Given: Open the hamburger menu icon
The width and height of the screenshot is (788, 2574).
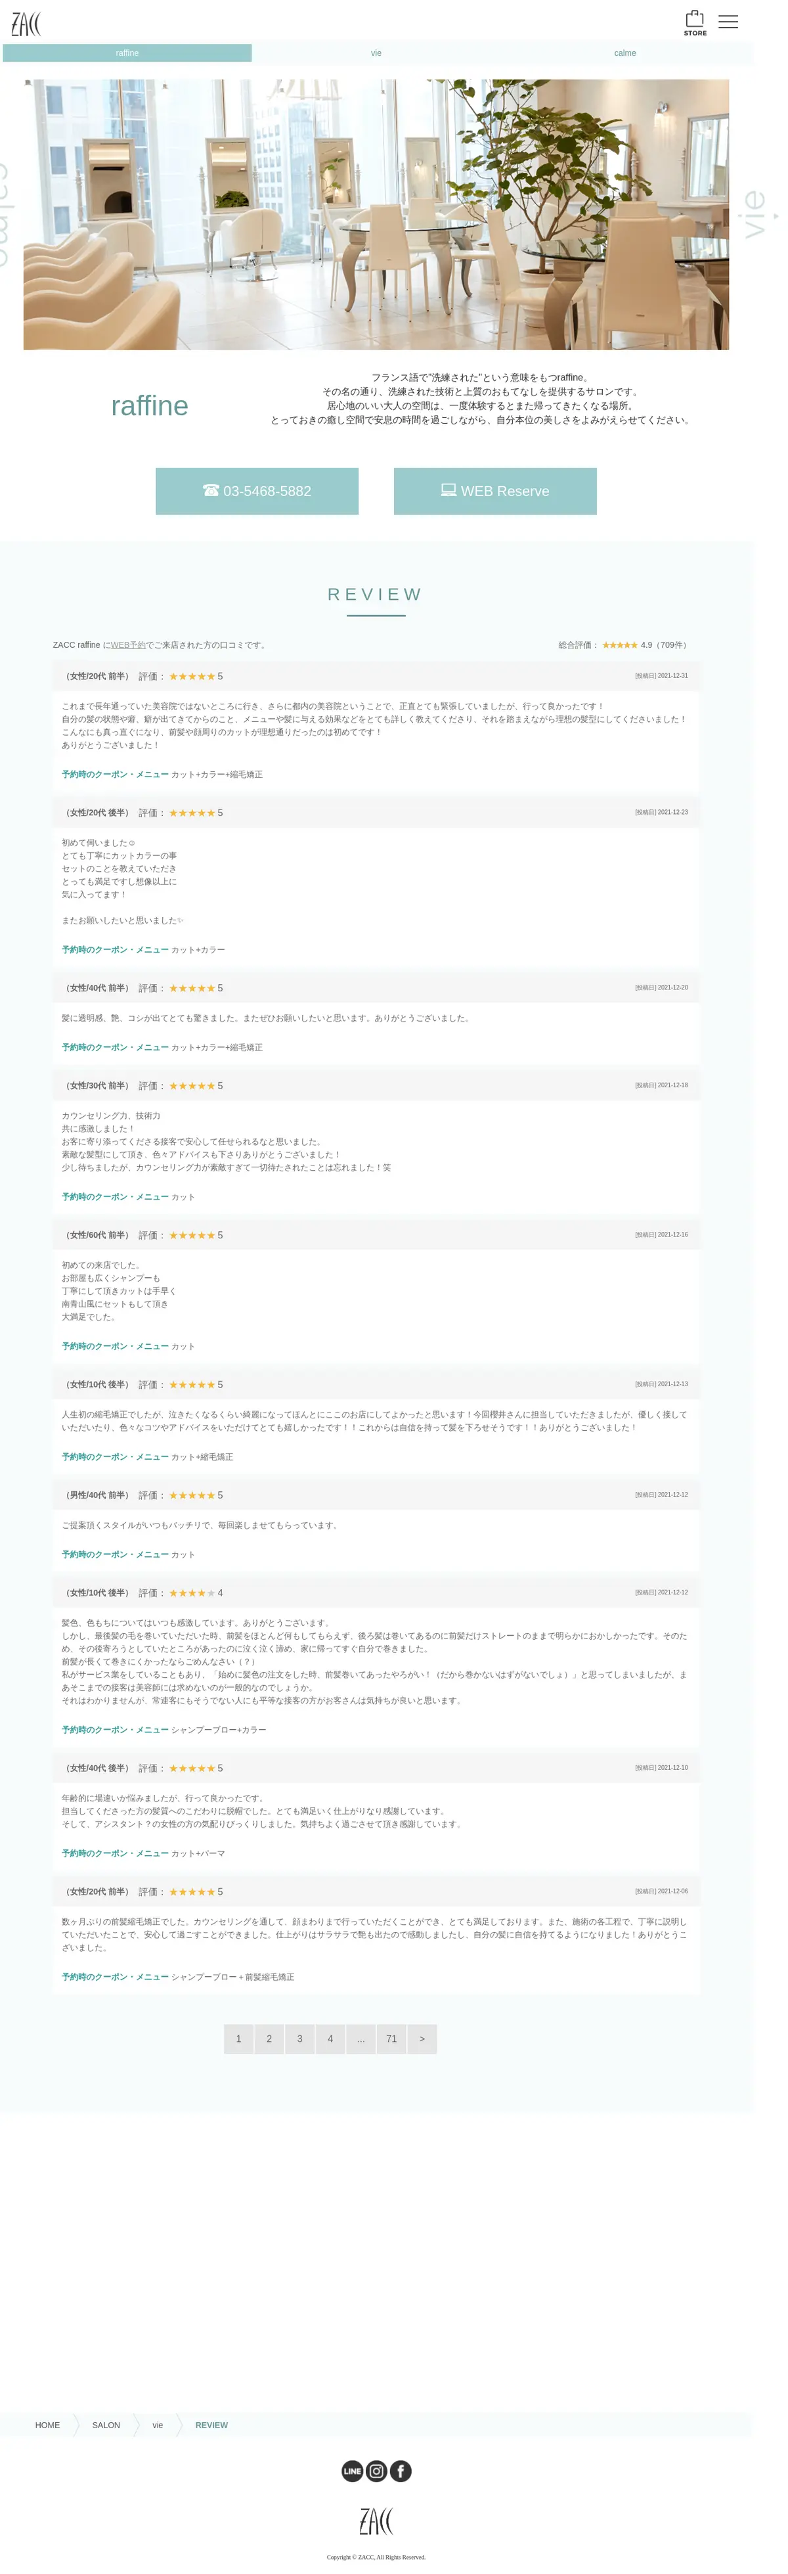Looking at the screenshot, I should point(728,22).
